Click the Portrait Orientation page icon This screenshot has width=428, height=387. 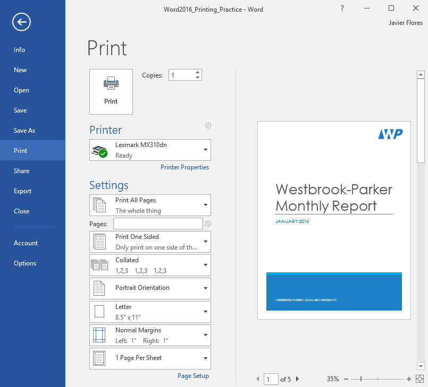(98, 288)
